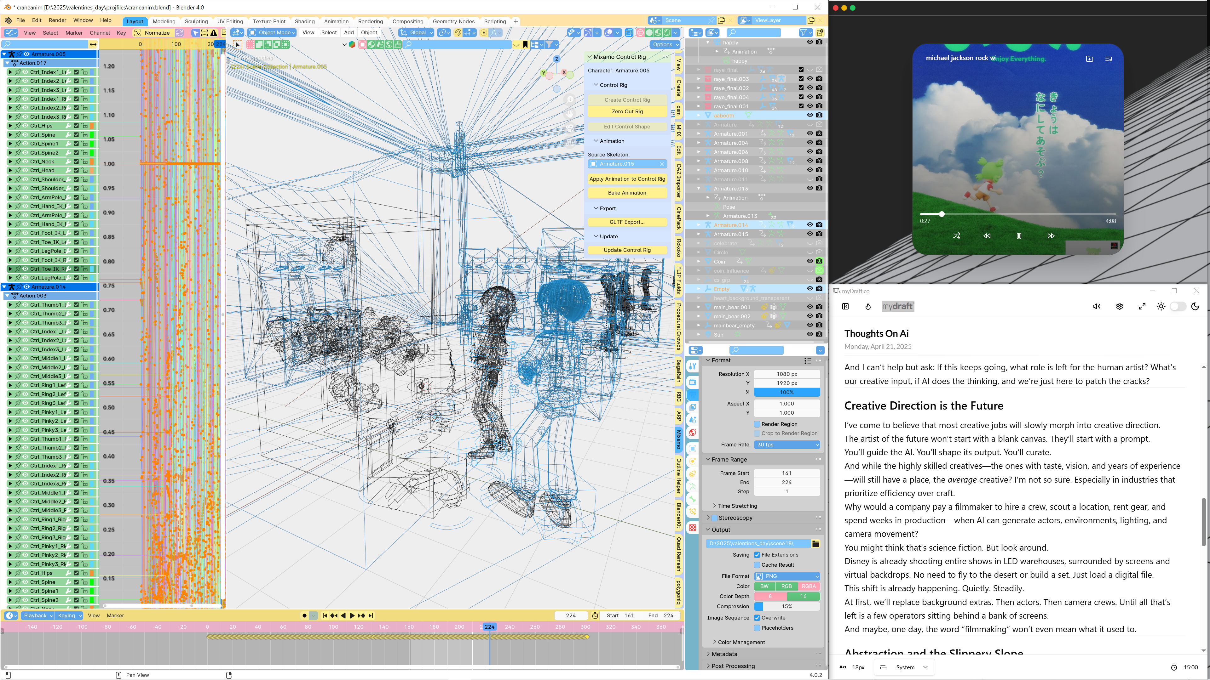Collapse Armature.013 in the outliner
The image size is (1210, 680).
click(699, 188)
